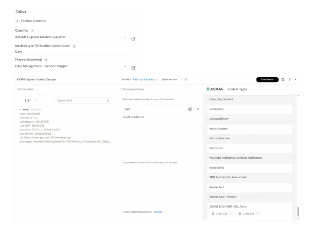Expand the Select Instance dropdown

pyautogui.click(x=181, y=79)
